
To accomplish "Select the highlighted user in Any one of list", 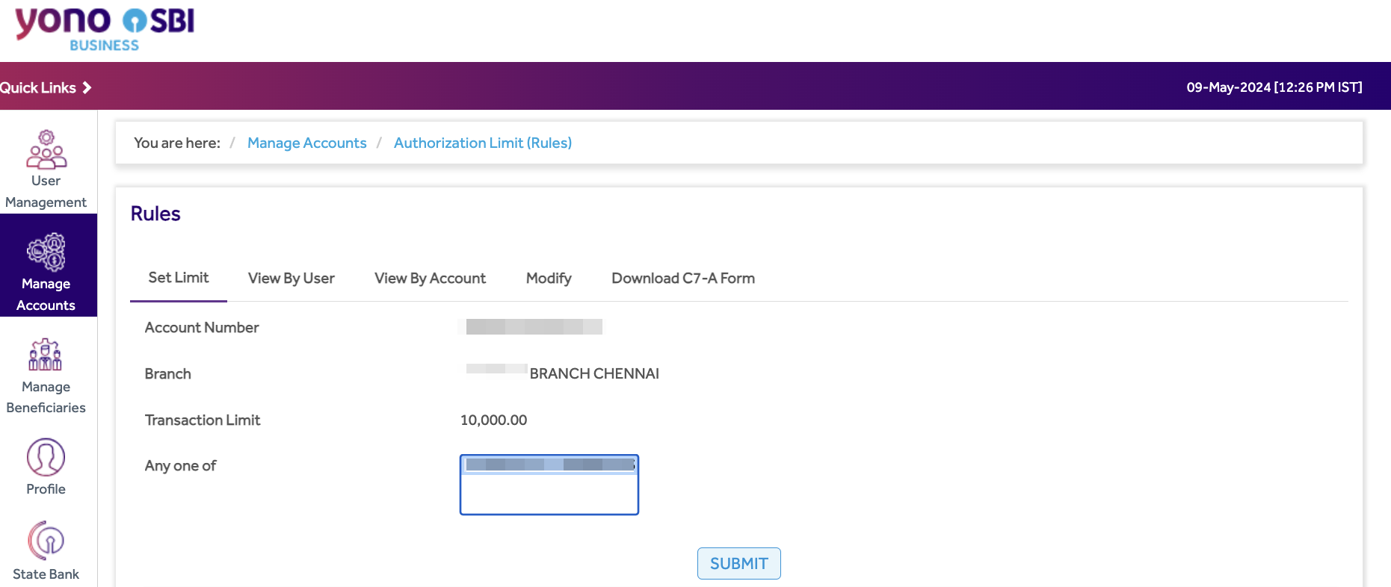I will click(x=549, y=465).
